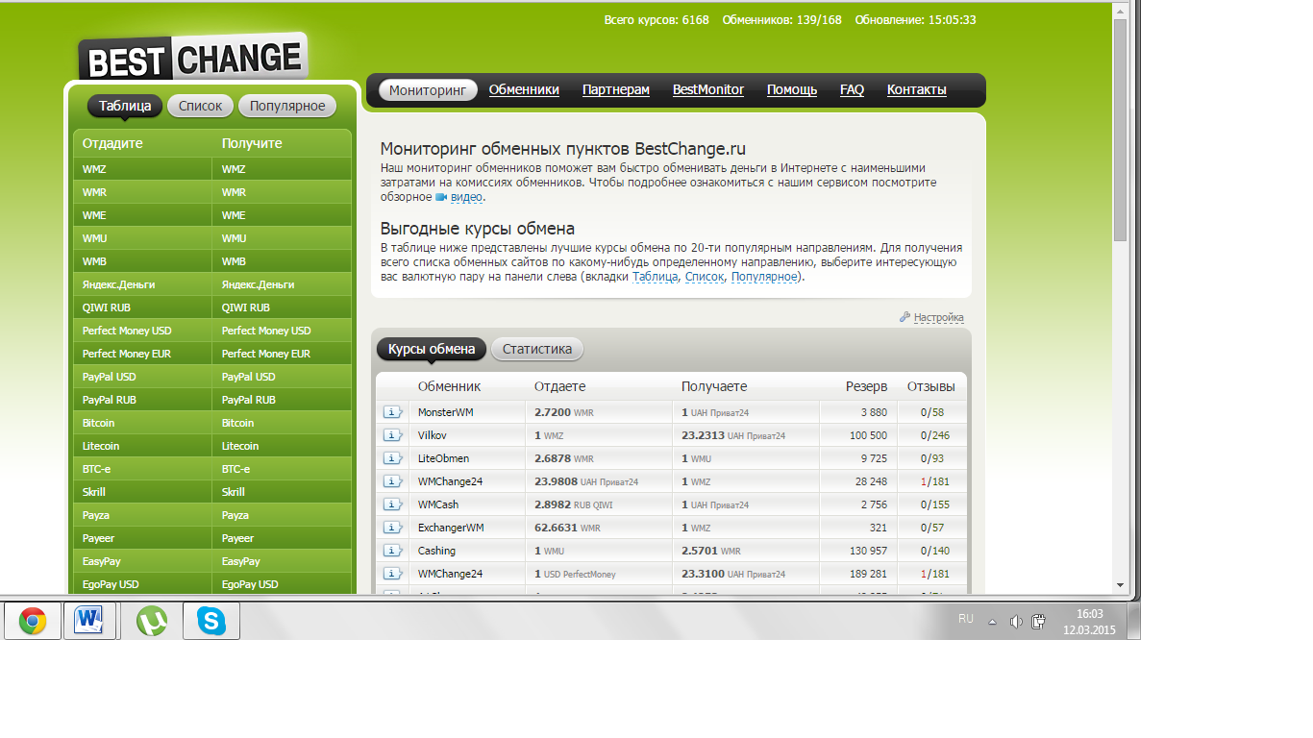Screen dimensions: 1313x738
Task: Click the volume speaker icon in tray
Action: (x=1016, y=622)
